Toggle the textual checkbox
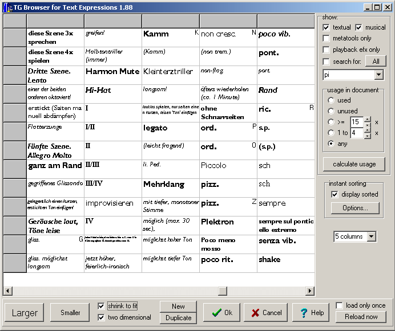Viewport: 395px width, 331px height. (326, 27)
